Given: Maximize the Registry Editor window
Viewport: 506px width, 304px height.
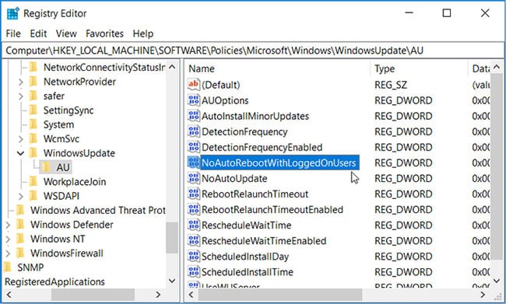Looking at the screenshot, I should pos(447,13).
